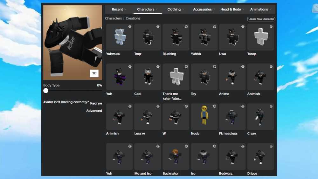Click the Iso character name
The width and height of the screenshot is (318, 179).
tap(193, 173)
